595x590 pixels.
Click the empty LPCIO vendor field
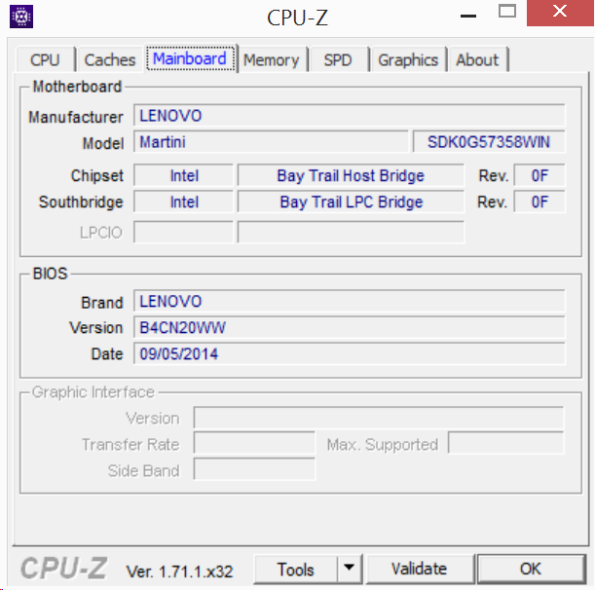[184, 233]
